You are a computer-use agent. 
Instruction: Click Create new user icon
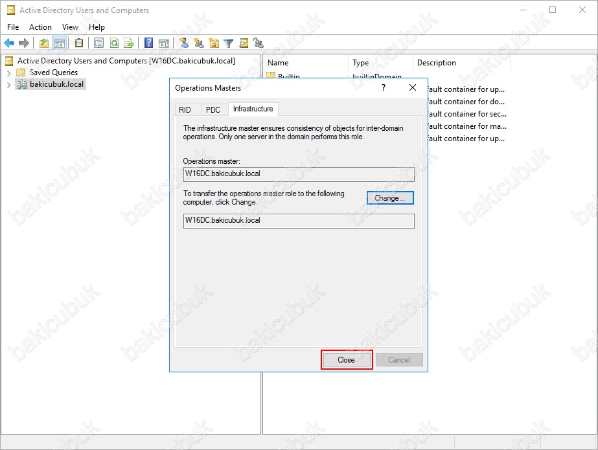click(184, 43)
